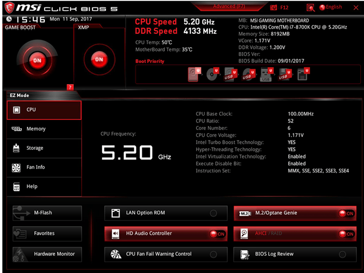Click the Help hotkey icon
Screen dimensions: 364x273
tap(17, 187)
